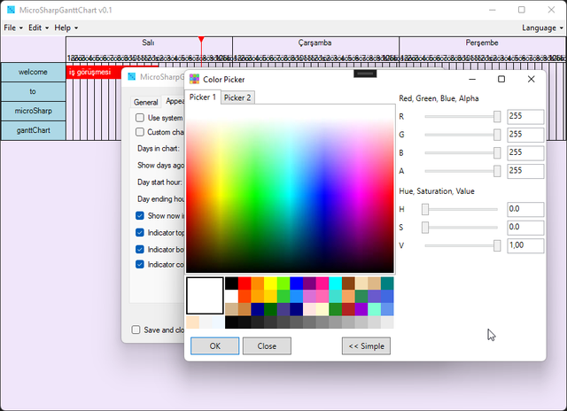Open the File menu dropdown

[13, 28]
